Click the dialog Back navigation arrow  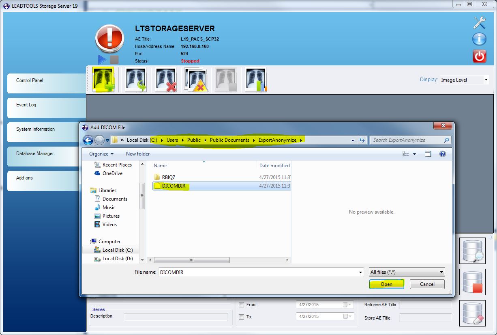(x=88, y=140)
